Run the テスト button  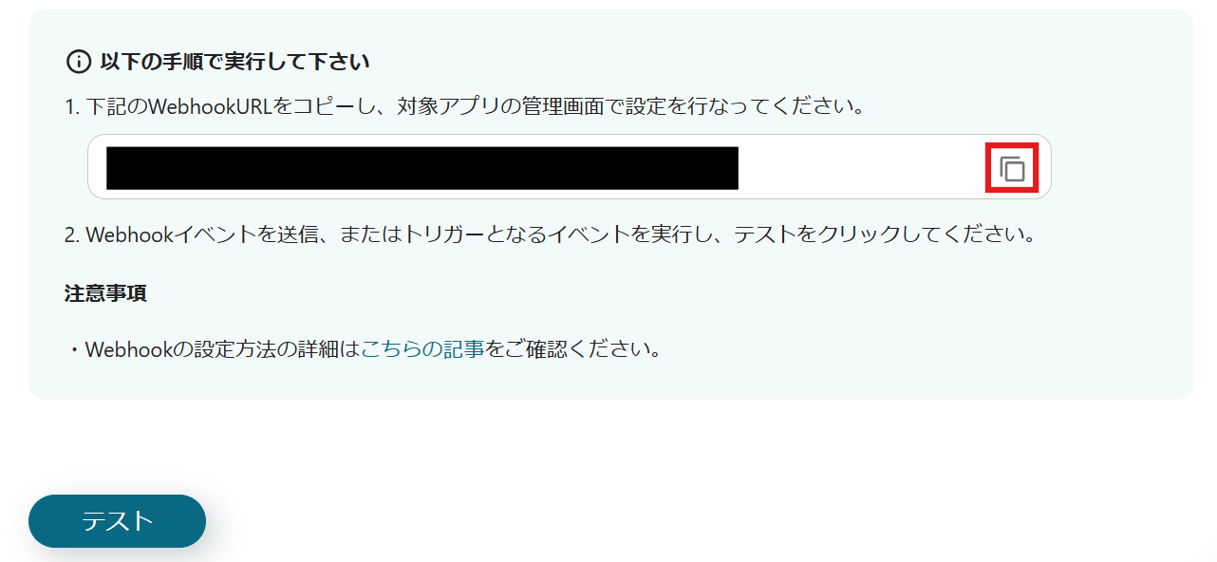(x=117, y=521)
